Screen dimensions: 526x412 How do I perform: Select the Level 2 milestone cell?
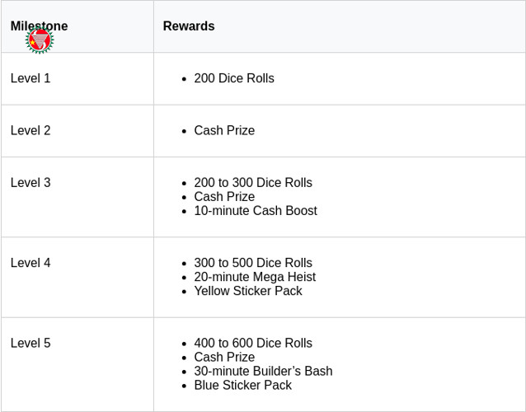coord(31,130)
